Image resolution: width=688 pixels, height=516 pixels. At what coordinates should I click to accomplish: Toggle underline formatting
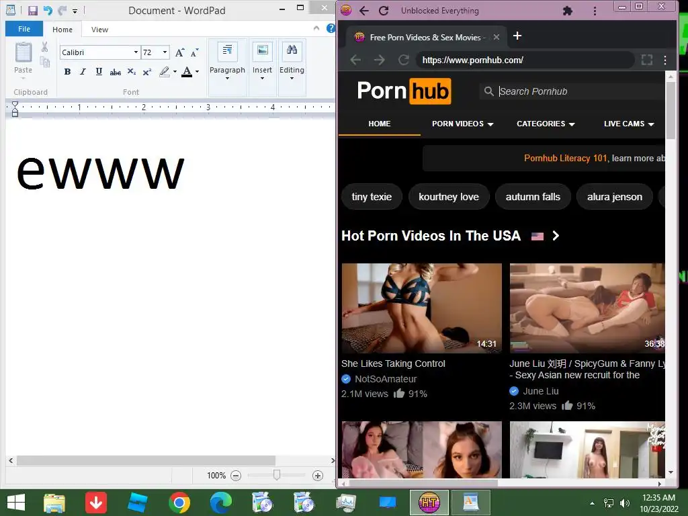99,71
